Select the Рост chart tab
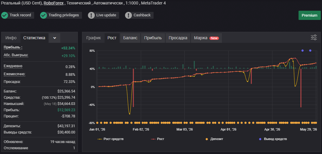 click(112, 38)
